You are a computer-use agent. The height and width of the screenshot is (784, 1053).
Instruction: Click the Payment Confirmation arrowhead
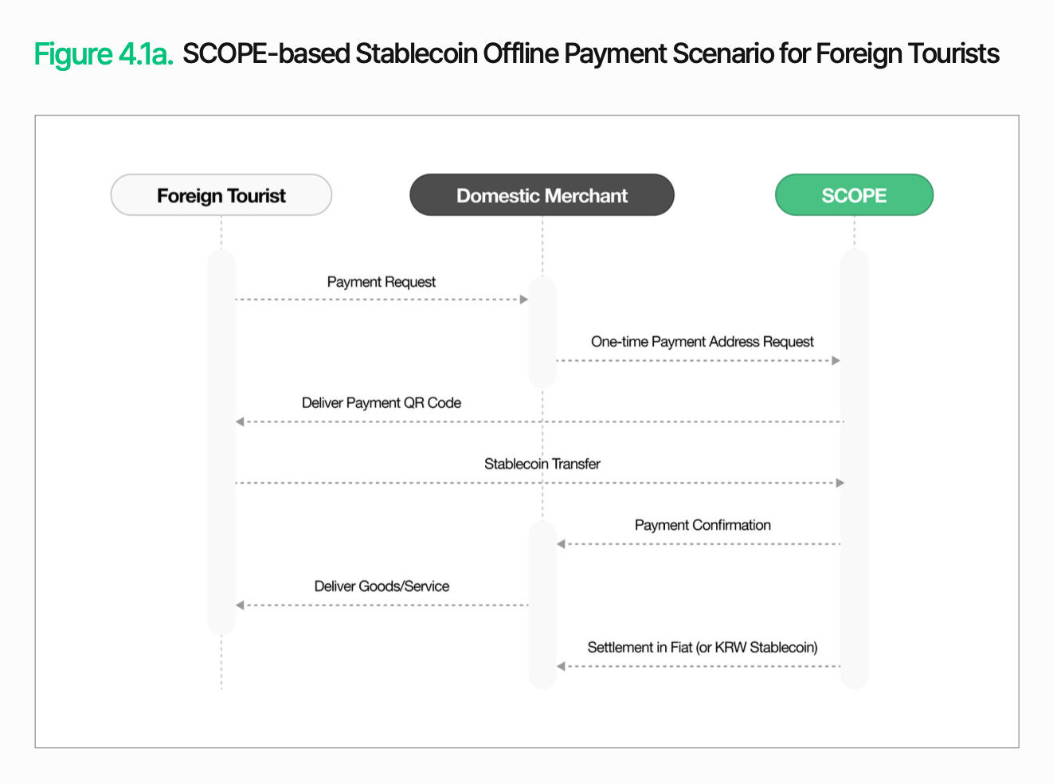(561, 544)
